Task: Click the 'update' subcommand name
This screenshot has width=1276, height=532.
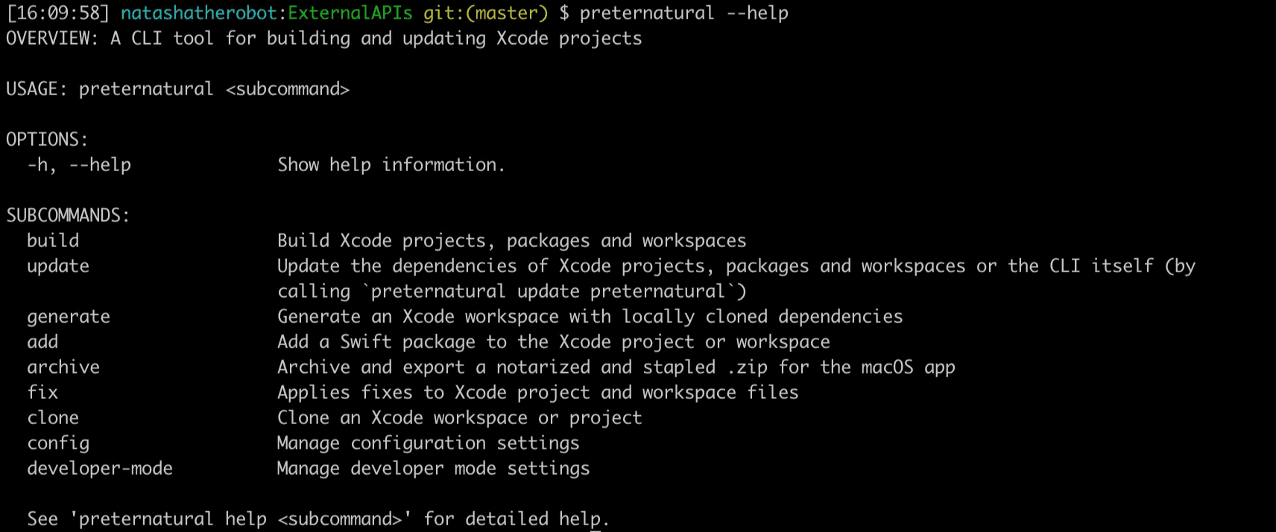Action: 58,266
